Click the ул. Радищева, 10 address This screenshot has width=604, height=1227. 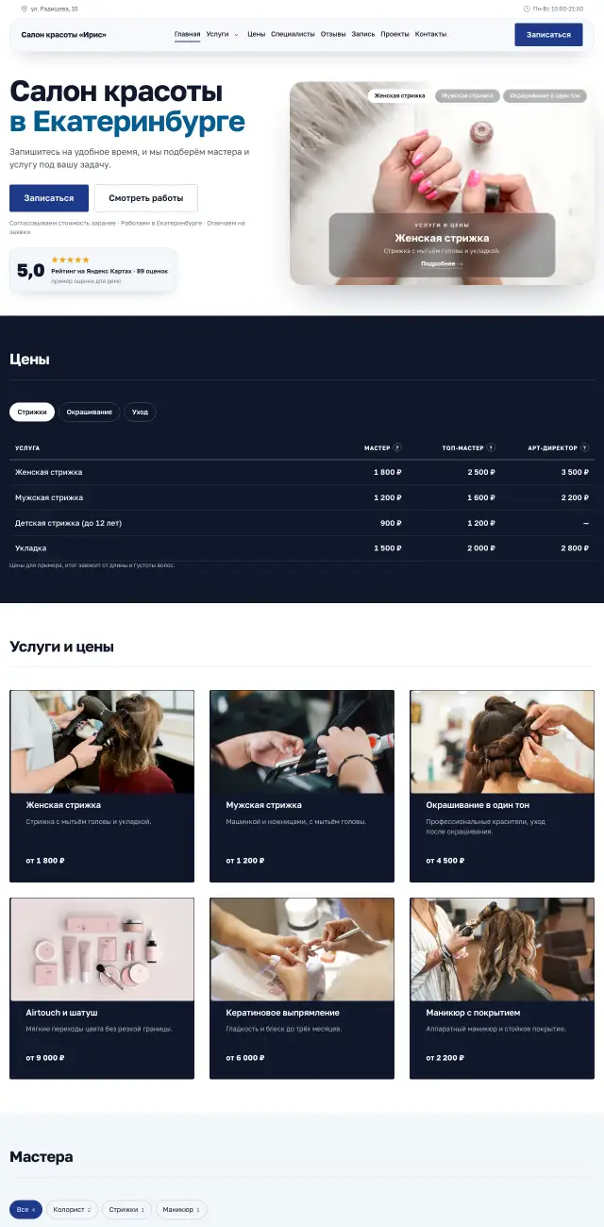[x=55, y=8]
